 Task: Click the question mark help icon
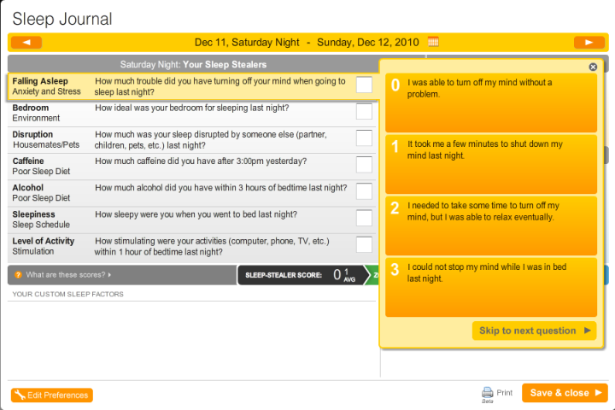point(18,275)
